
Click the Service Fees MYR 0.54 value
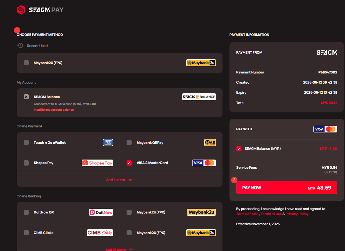(x=329, y=167)
